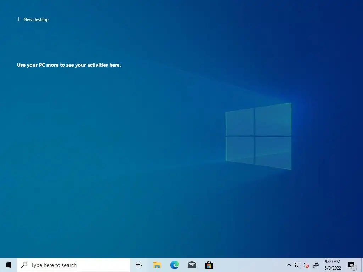Screen dimensions: 363x272
Task: Toggle the Task View button
Action: pyautogui.click(x=139, y=265)
